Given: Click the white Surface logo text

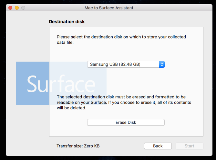Looking at the screenshot, I should tap(61, 84).
